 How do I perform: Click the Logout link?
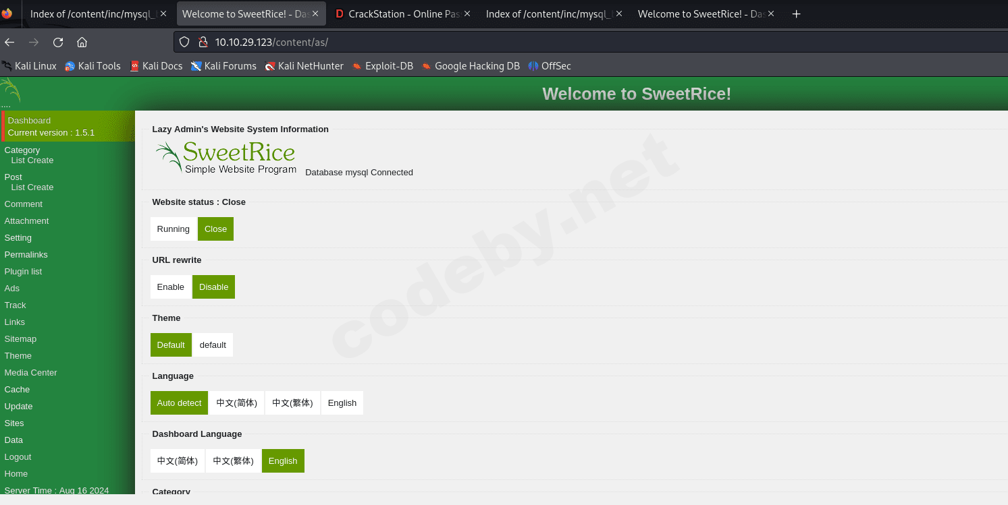(x=18, y=457)
